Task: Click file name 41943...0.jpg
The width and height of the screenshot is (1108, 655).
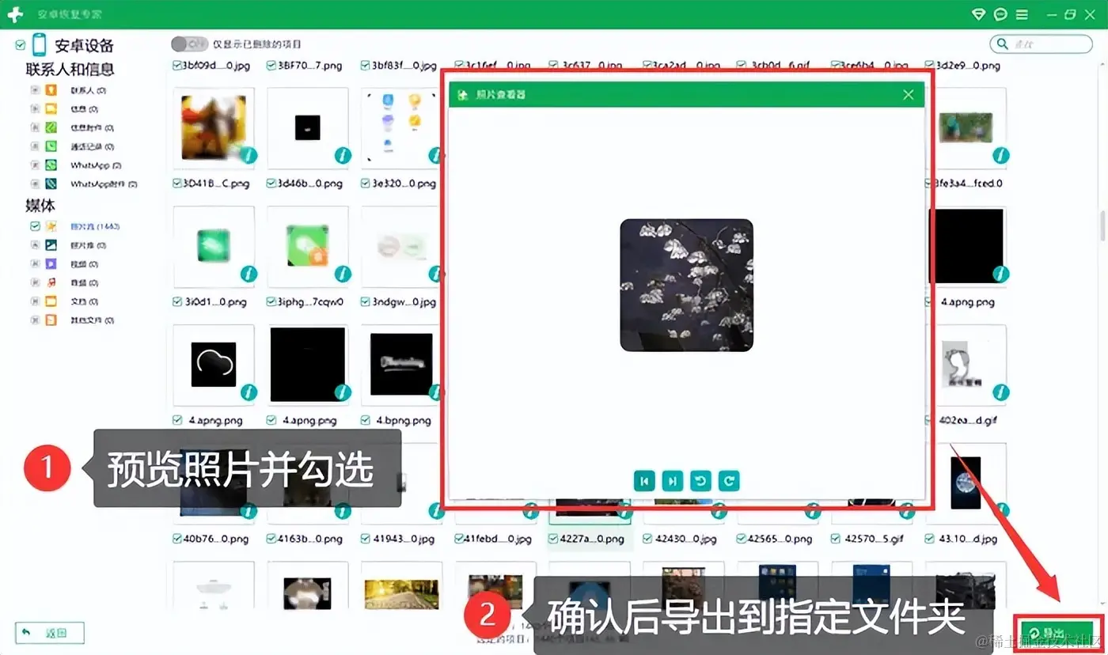Action: 404,539
